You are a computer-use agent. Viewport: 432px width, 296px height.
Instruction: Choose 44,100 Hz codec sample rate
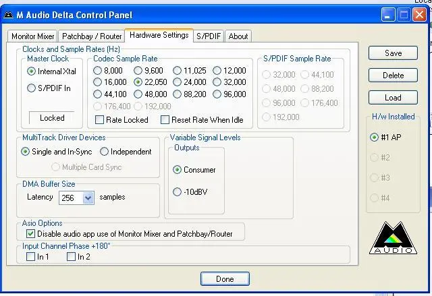pyautogui.click(x=99, y=94)
